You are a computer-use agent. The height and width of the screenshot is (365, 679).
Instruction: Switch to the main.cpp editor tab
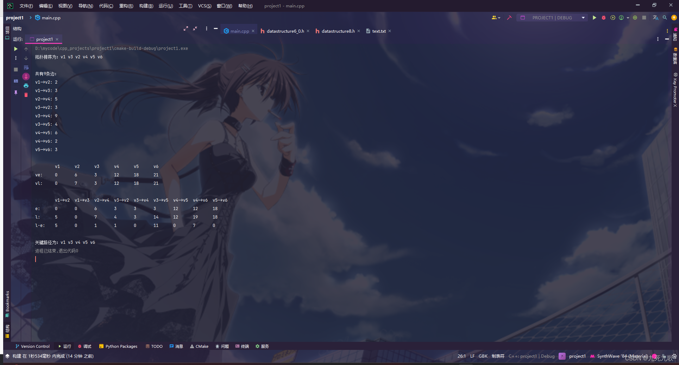[240, 31]
